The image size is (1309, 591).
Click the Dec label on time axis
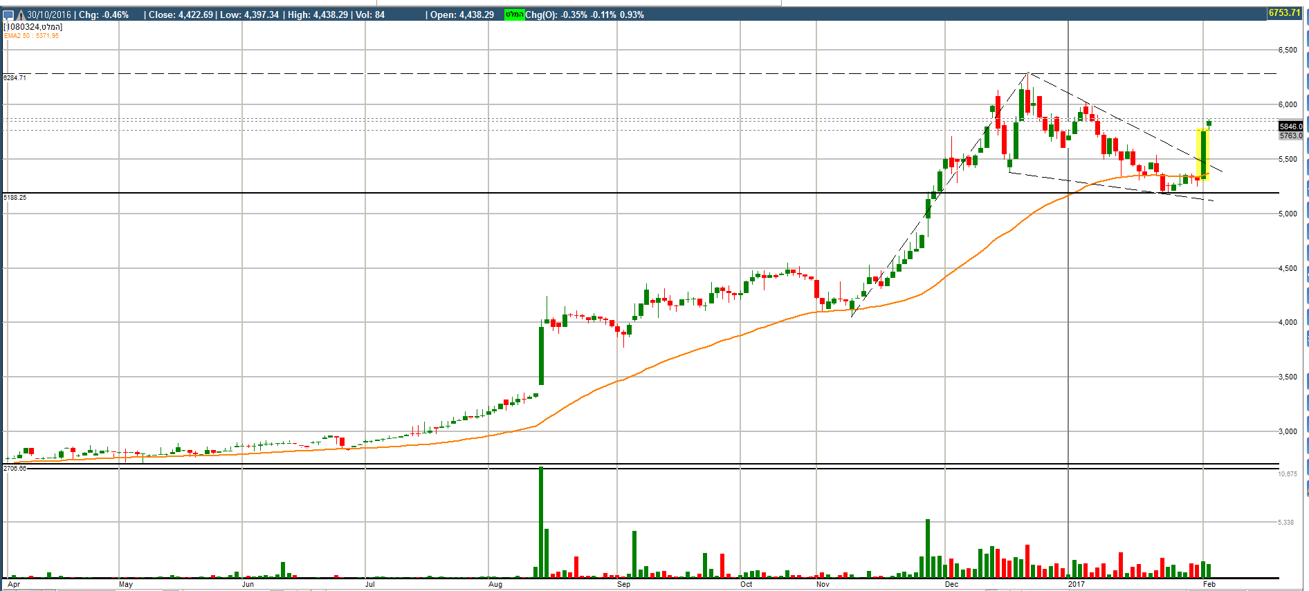pos(952,585)
